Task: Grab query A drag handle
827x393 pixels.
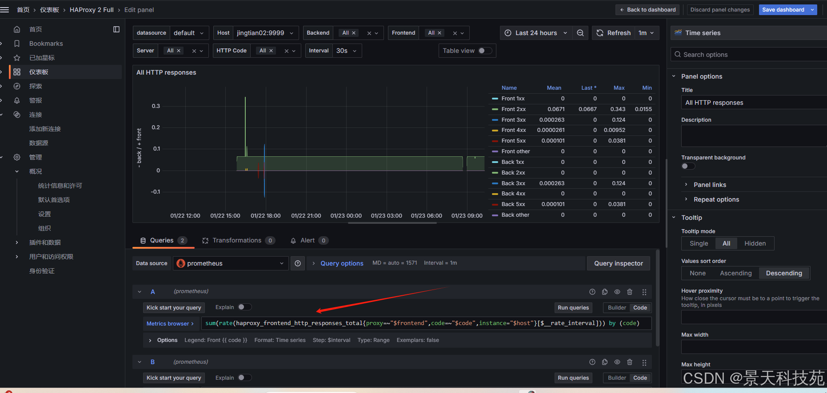Action: (x=644, y=292)
